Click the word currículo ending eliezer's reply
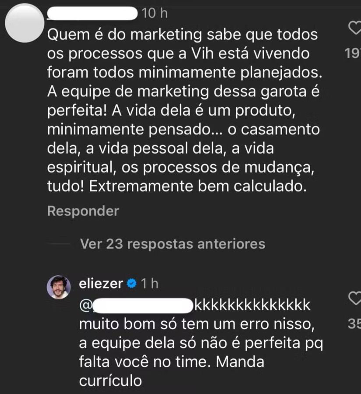 tap(110, 381)
